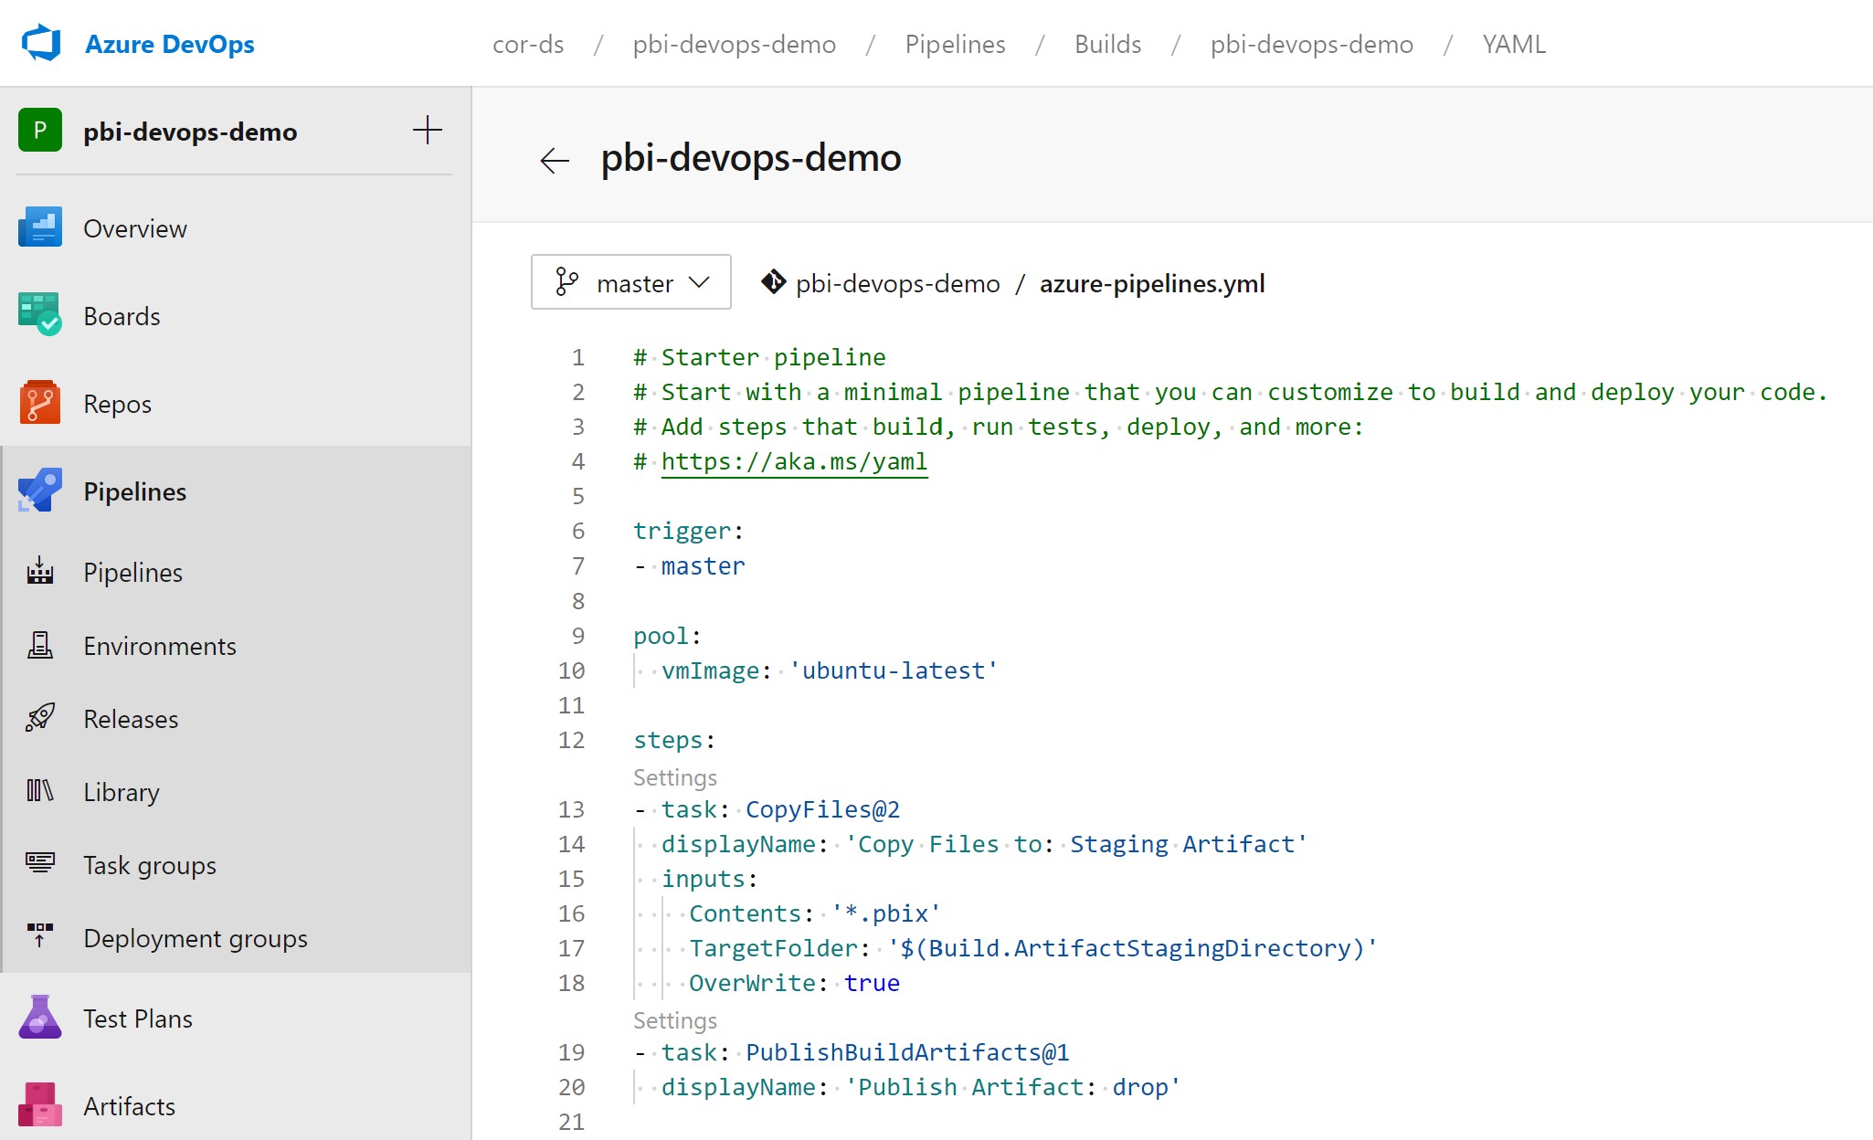Open the Artifacts icon in sidebar
The image size is (1873, 1140).
click(x=39, y=1106)
